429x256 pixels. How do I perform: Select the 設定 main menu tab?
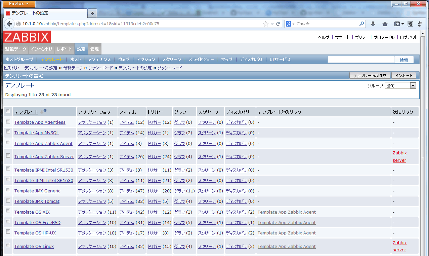[81, 49]
